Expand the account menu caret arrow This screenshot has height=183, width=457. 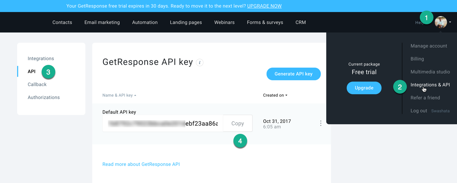tap(450, 22)
